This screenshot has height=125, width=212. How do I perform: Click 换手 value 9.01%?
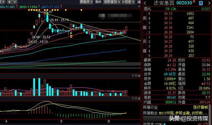171,88
